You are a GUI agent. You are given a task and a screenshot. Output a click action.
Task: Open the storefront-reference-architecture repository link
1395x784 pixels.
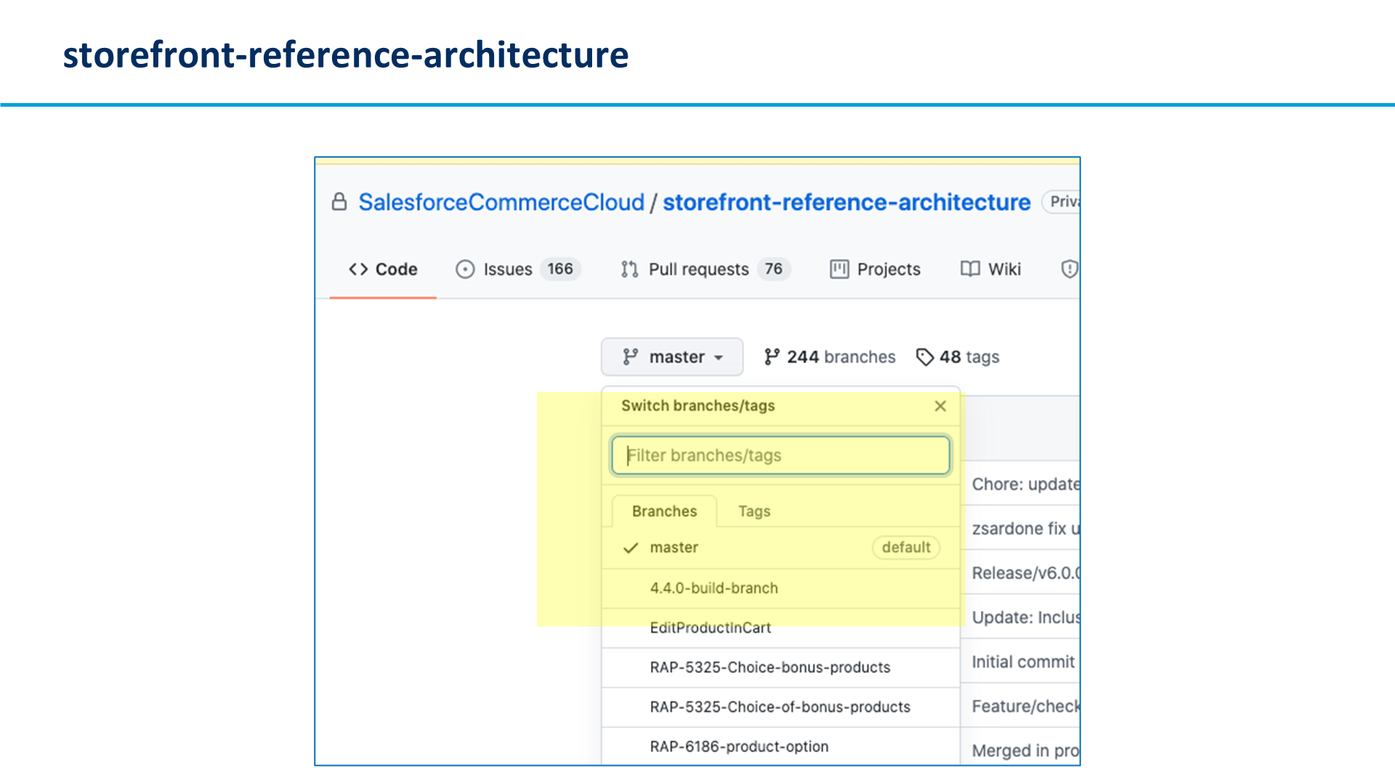(x=846, y=202)
